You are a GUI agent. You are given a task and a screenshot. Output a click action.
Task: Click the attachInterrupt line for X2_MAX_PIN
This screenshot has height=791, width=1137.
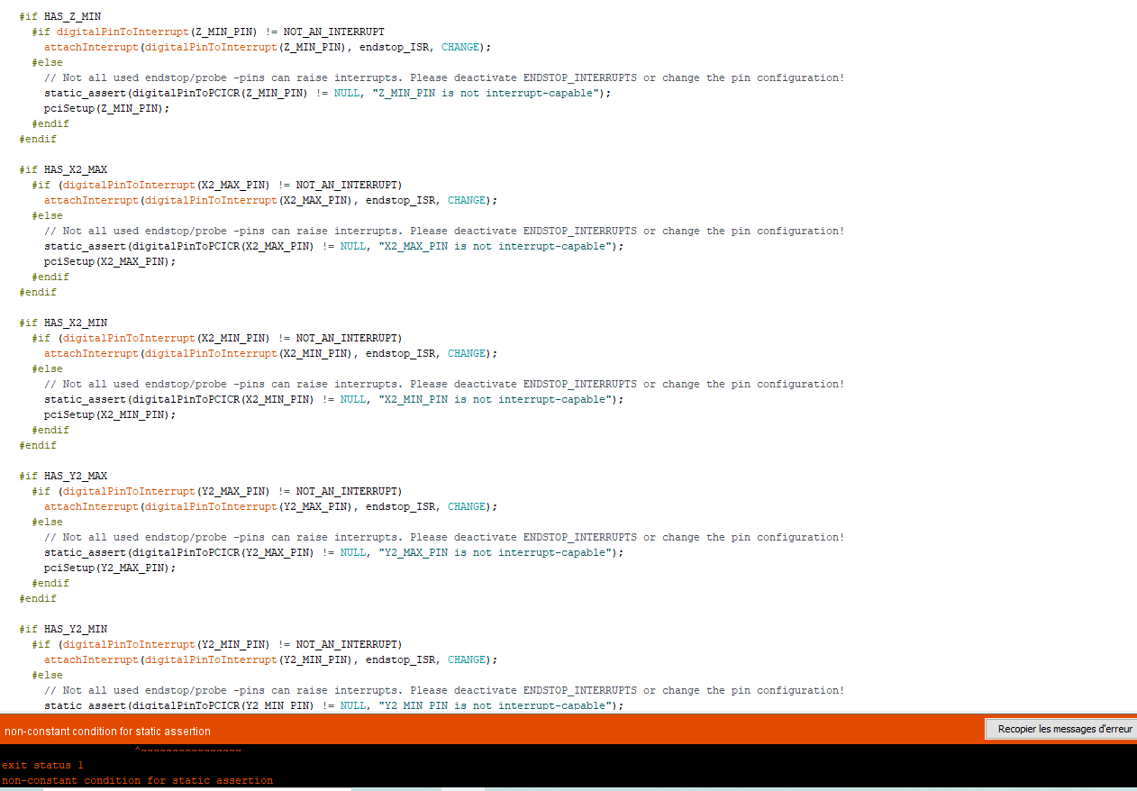pos(270,200)
